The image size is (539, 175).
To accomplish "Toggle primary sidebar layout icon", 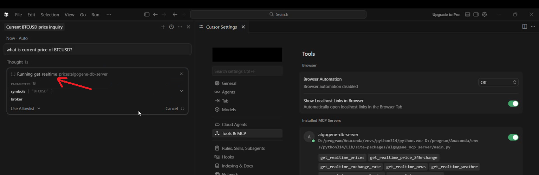I will tap(147, 14).
